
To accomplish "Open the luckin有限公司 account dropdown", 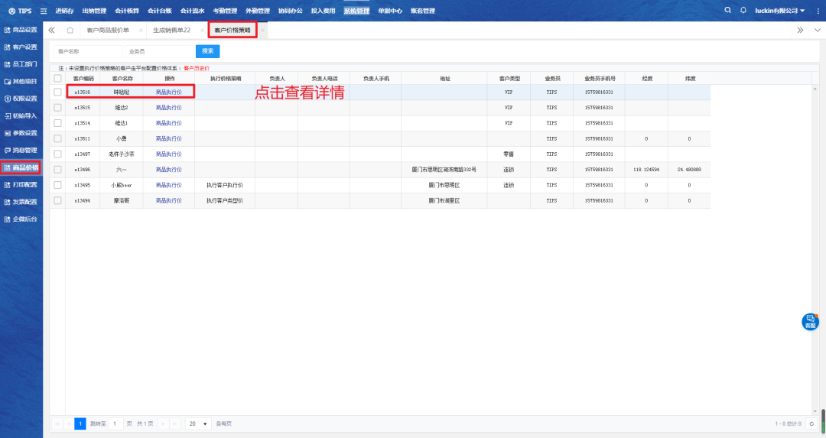I will tap(778, 11).
